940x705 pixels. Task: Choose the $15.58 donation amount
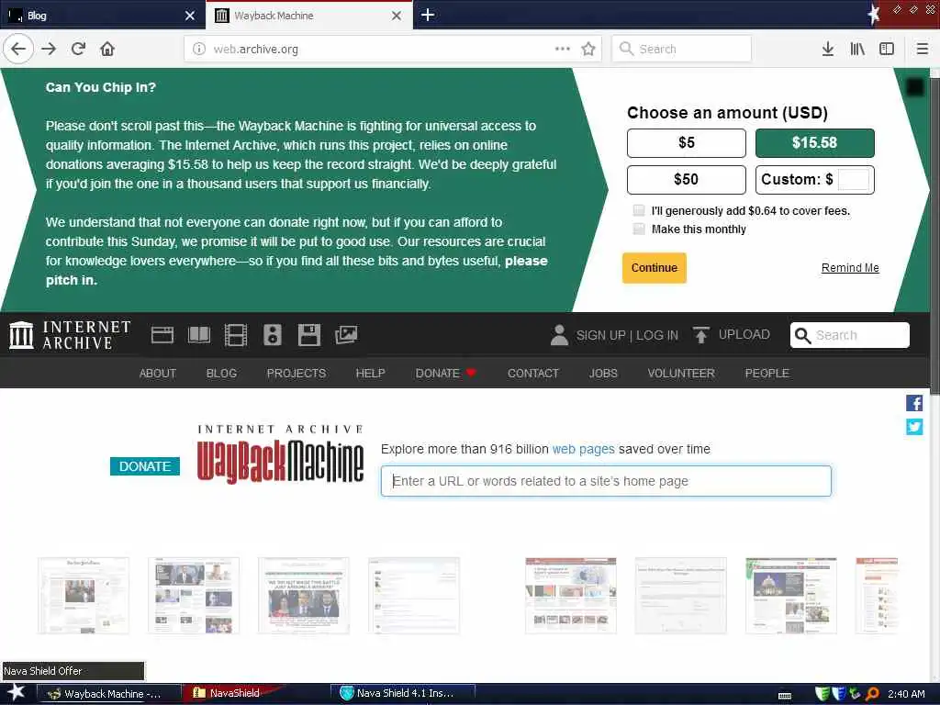coord(815,142)
